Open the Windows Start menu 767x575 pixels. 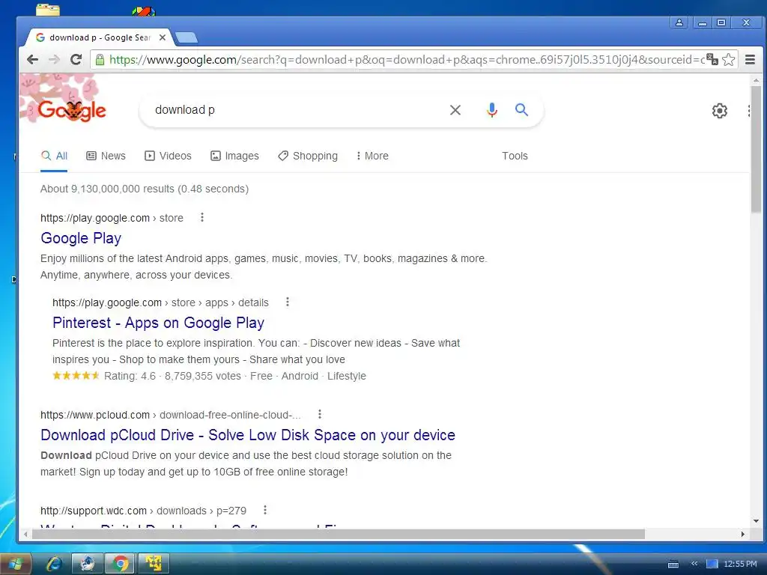(15, 564)
